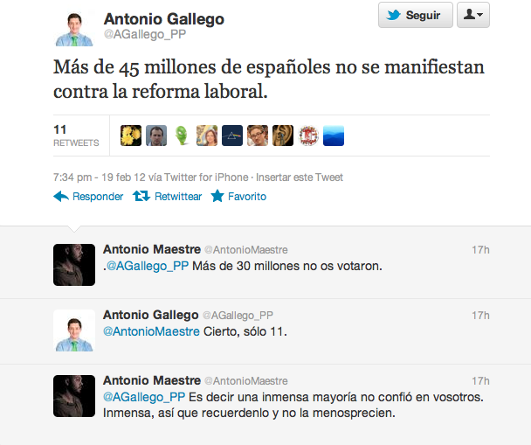Click Insertar este Tweet link

click(300, 177)
